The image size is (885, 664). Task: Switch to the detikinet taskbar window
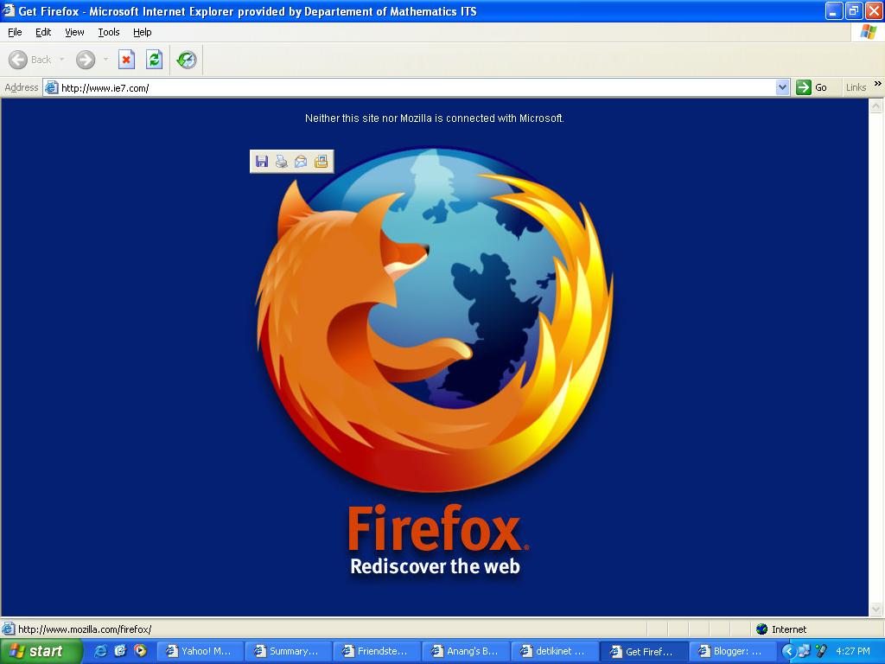coord(555,652)
